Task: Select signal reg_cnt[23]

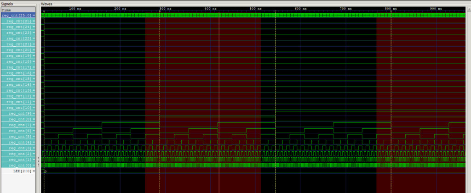Action: pyautogui.click(x=18, y=33)
